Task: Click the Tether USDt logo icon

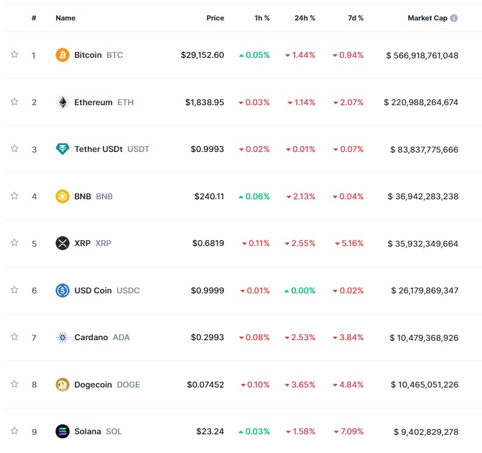Action: (x=62, y=149)
